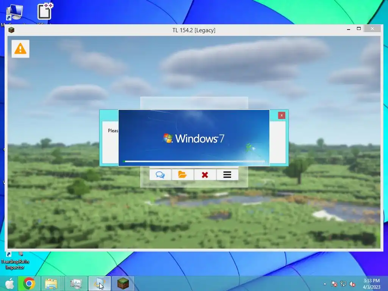388x291 pixels.
Task: Show hidden tray icons arrow
Action: (325, 284)
